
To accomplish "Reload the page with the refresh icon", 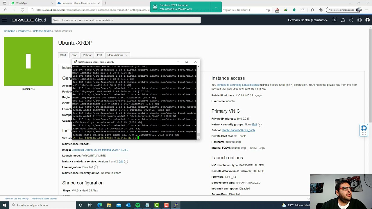I will (22, 10).
